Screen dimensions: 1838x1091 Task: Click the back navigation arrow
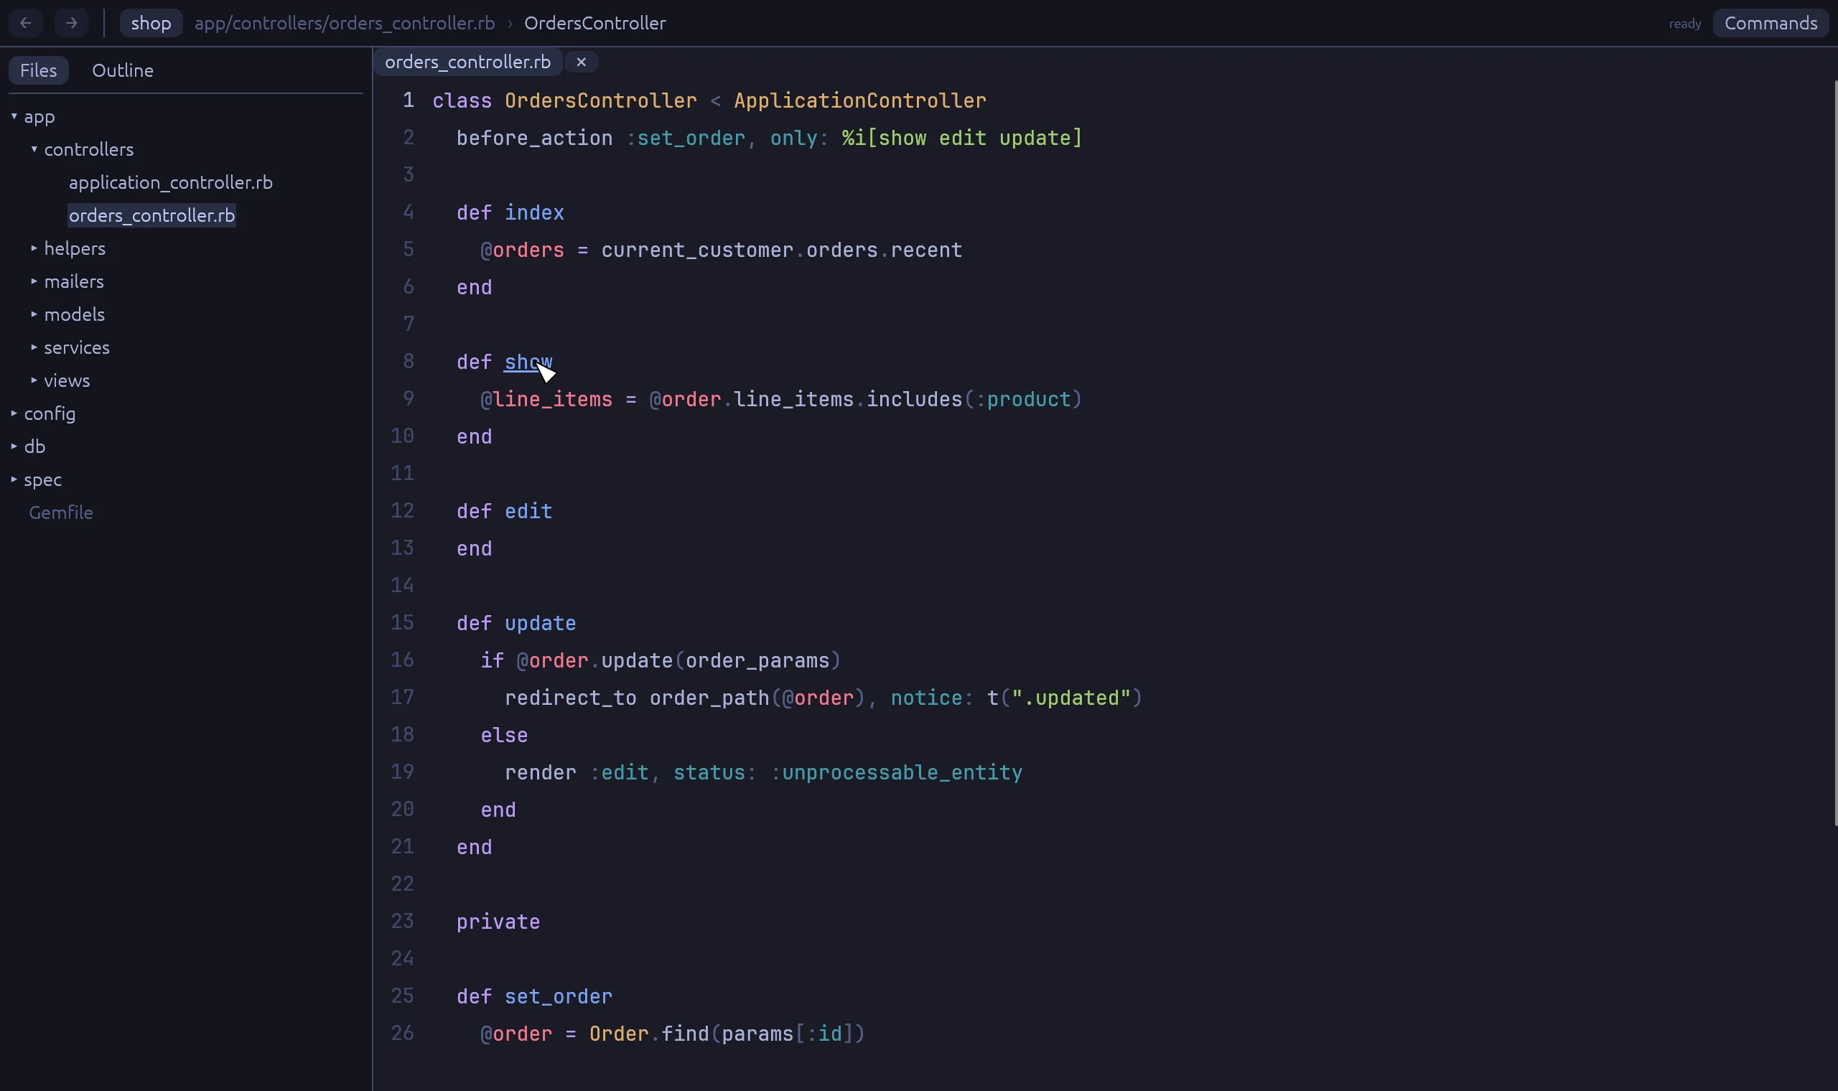point(26,23)
